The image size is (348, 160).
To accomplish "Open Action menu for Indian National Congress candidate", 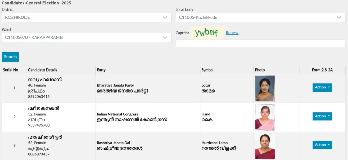I will (322, 116).
